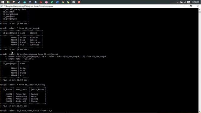Open the Action Center notification icon
201x113 pixels.
(x=188, y=2)
